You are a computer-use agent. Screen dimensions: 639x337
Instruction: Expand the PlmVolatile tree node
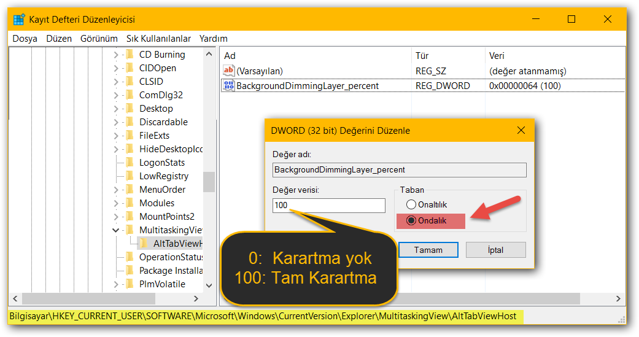tap(116, 284)
